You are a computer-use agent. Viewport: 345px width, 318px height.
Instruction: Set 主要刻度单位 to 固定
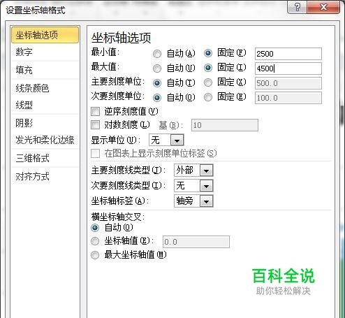pyautogui.click(x=208, y=82)
